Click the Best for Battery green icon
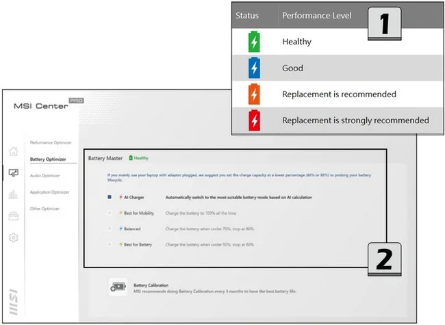Image resolution: width=445 pixels, height=325 pixels. 121,244
